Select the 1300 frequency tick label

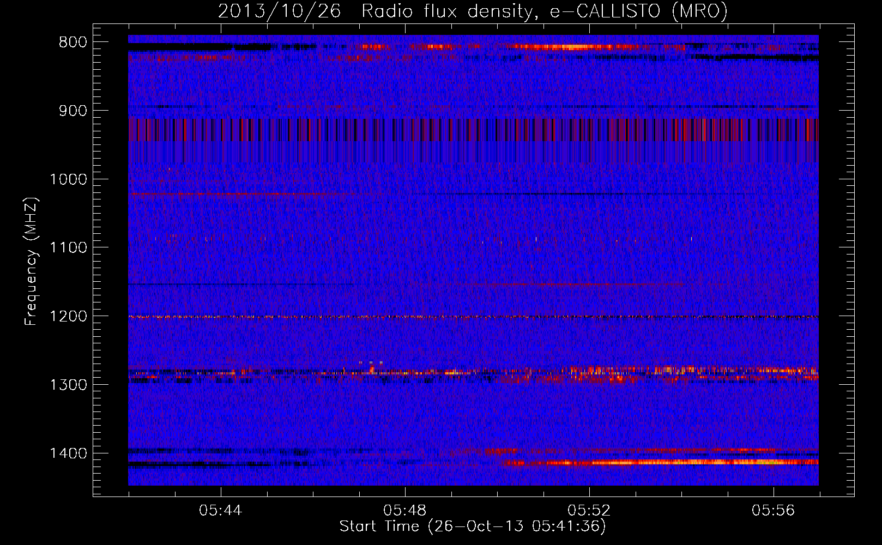(68, 385)
